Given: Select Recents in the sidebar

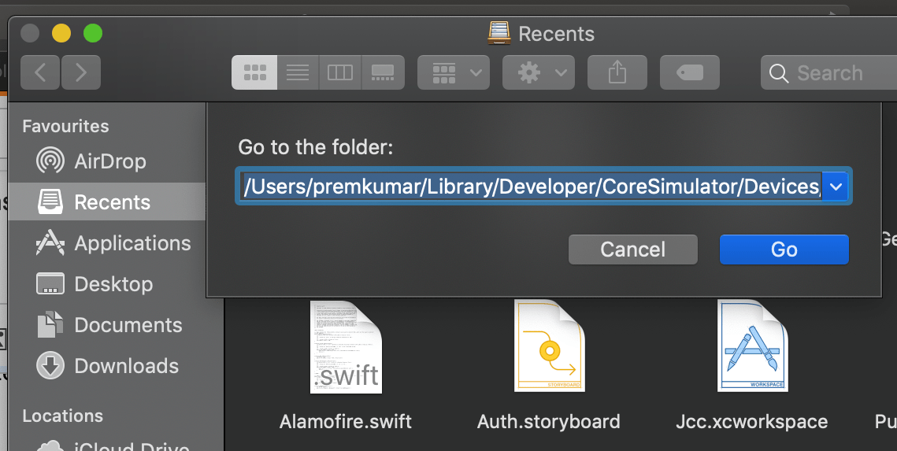Looking at the screenshot, I should click(107, 201).
